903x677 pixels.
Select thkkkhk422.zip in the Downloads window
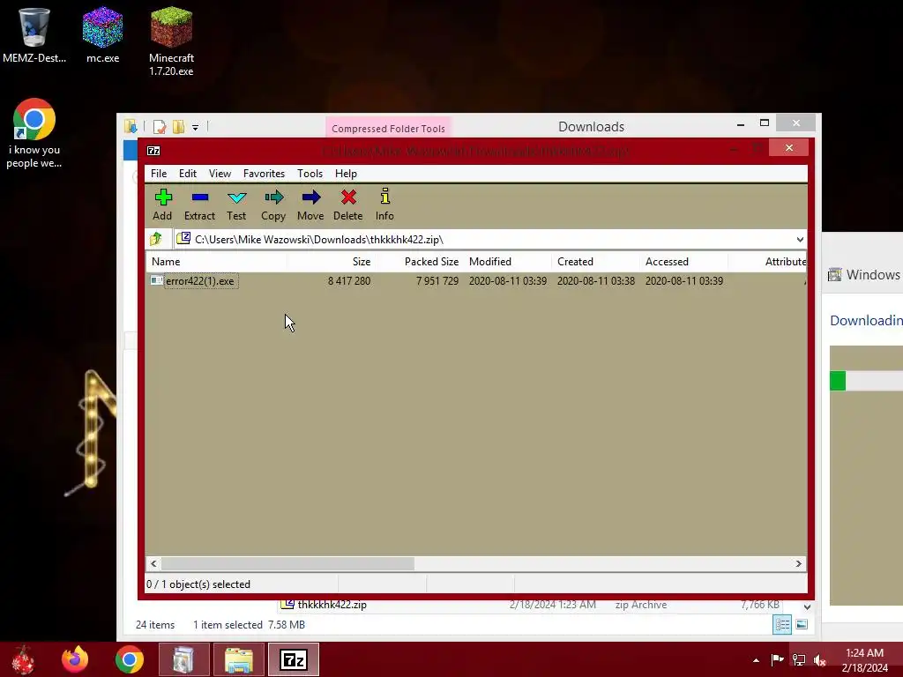(x=332, y=605)
